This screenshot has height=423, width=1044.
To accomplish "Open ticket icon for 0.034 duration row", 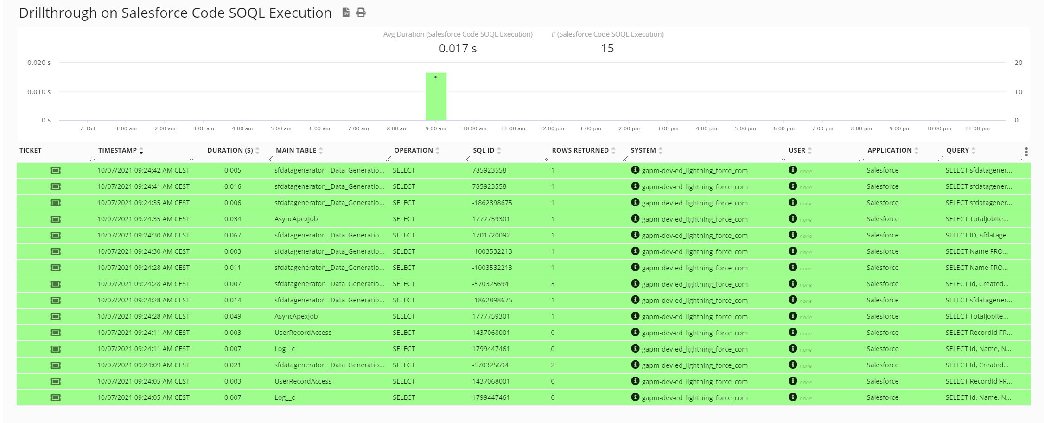I will tap(56, 219).
